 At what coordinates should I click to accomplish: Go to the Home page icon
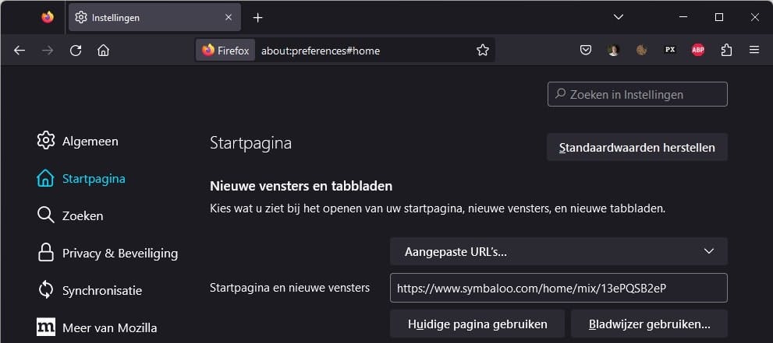click(x=103, y=50)
